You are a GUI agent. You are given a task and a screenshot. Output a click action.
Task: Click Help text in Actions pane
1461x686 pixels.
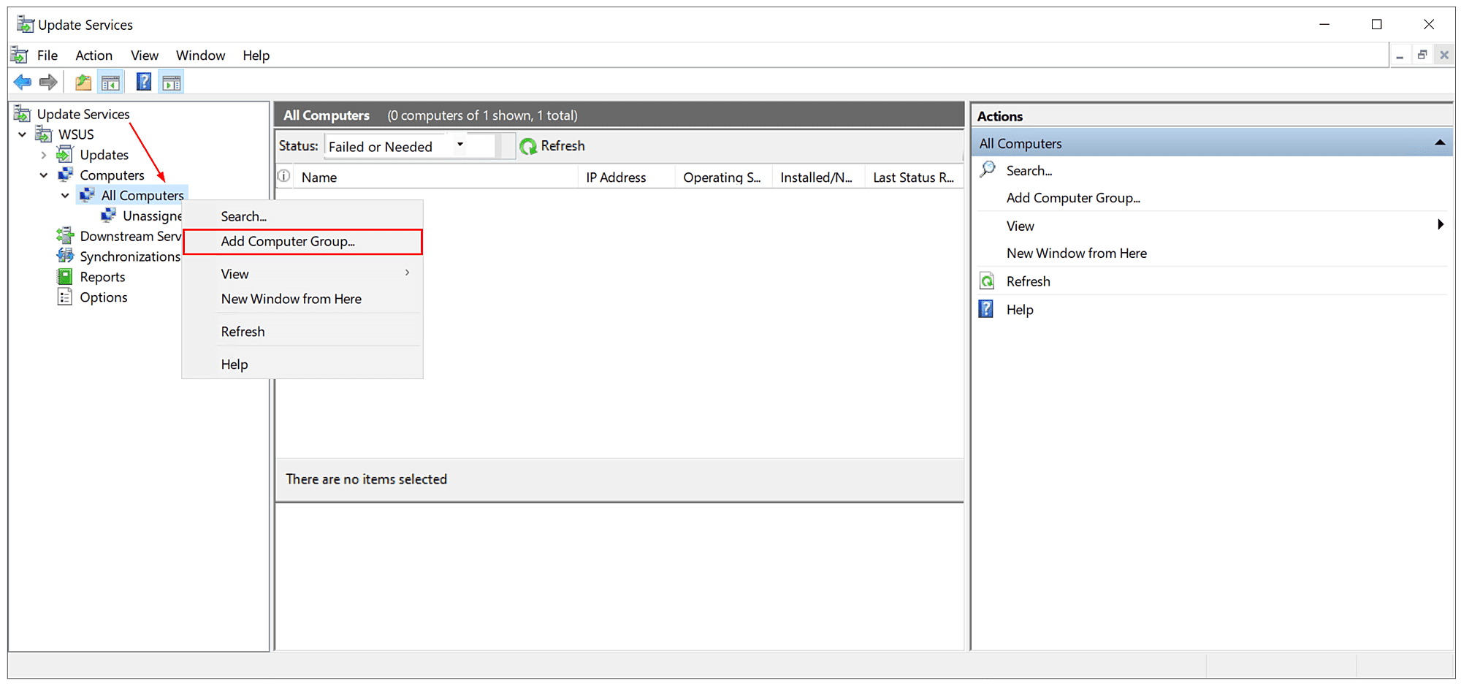pyautogui.click(x=1020, y=310)
